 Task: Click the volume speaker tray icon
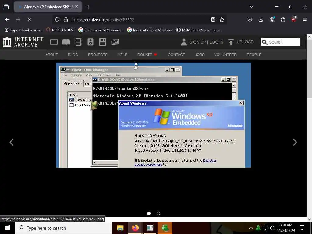point(272,228)
